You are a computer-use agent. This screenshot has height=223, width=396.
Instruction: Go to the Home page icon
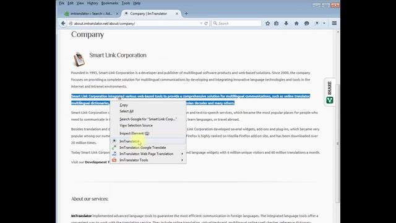click(x=296, y=24)
